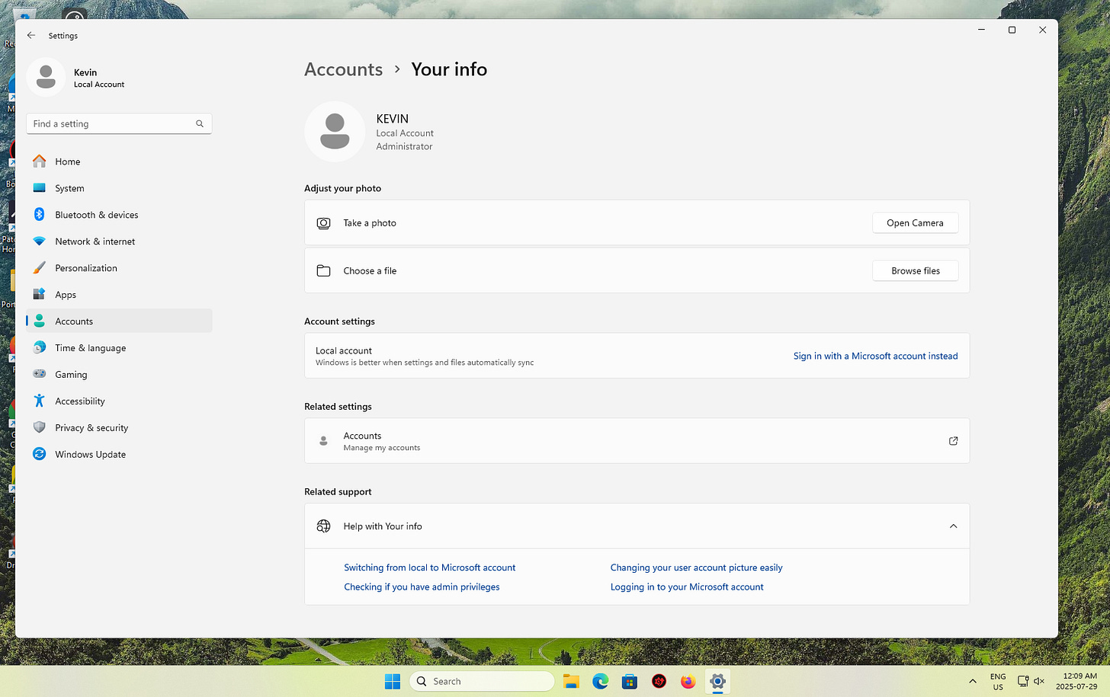Maximize the Settings window

pyautogui.click(x=1012, y=30)
